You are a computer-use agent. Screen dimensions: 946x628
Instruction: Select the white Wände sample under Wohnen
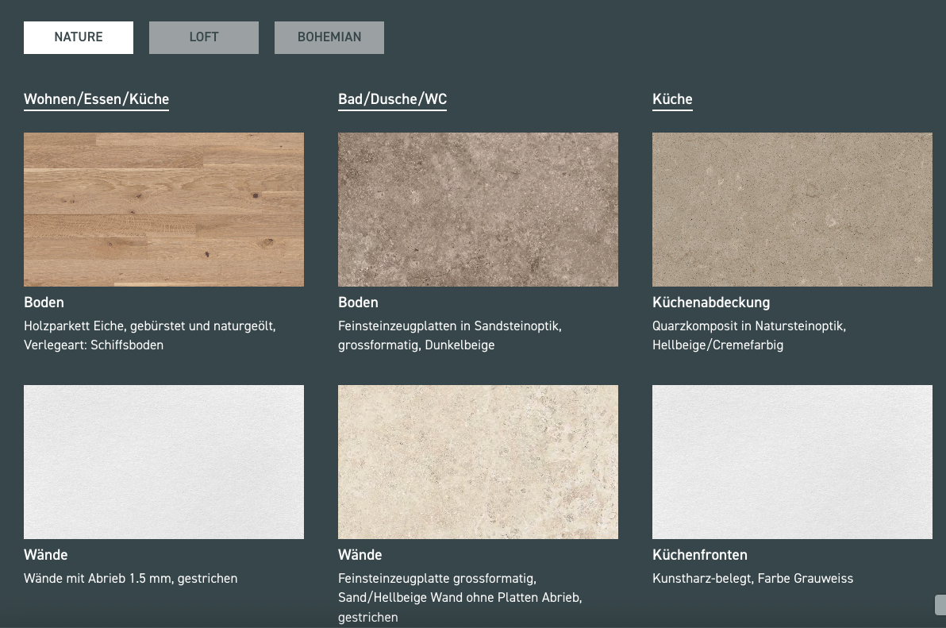(x=163, y=461)
